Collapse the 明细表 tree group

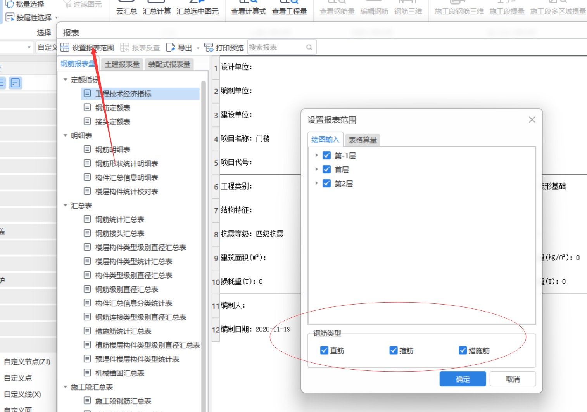point(65,135)
